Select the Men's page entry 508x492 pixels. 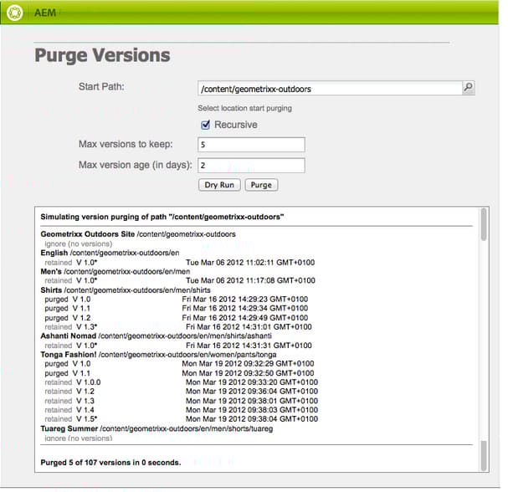click(x=115, y=271)
